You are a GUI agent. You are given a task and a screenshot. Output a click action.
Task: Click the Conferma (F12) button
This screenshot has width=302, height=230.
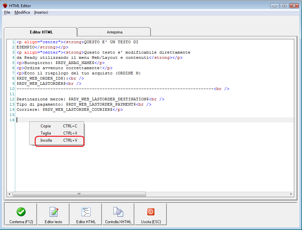point(21,214)
